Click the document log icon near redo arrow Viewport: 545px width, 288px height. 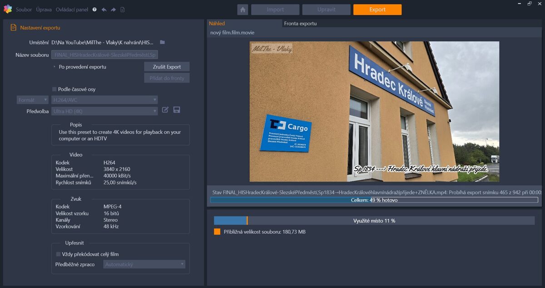coord(122,9)
